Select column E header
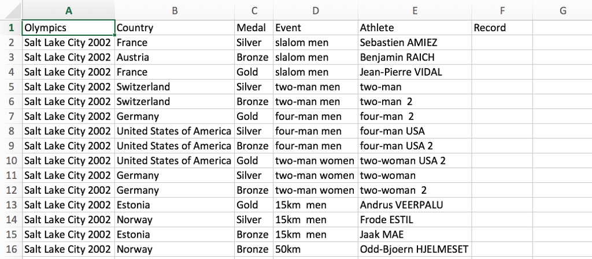Screen dimensions: 592x259 coord(415,10)
